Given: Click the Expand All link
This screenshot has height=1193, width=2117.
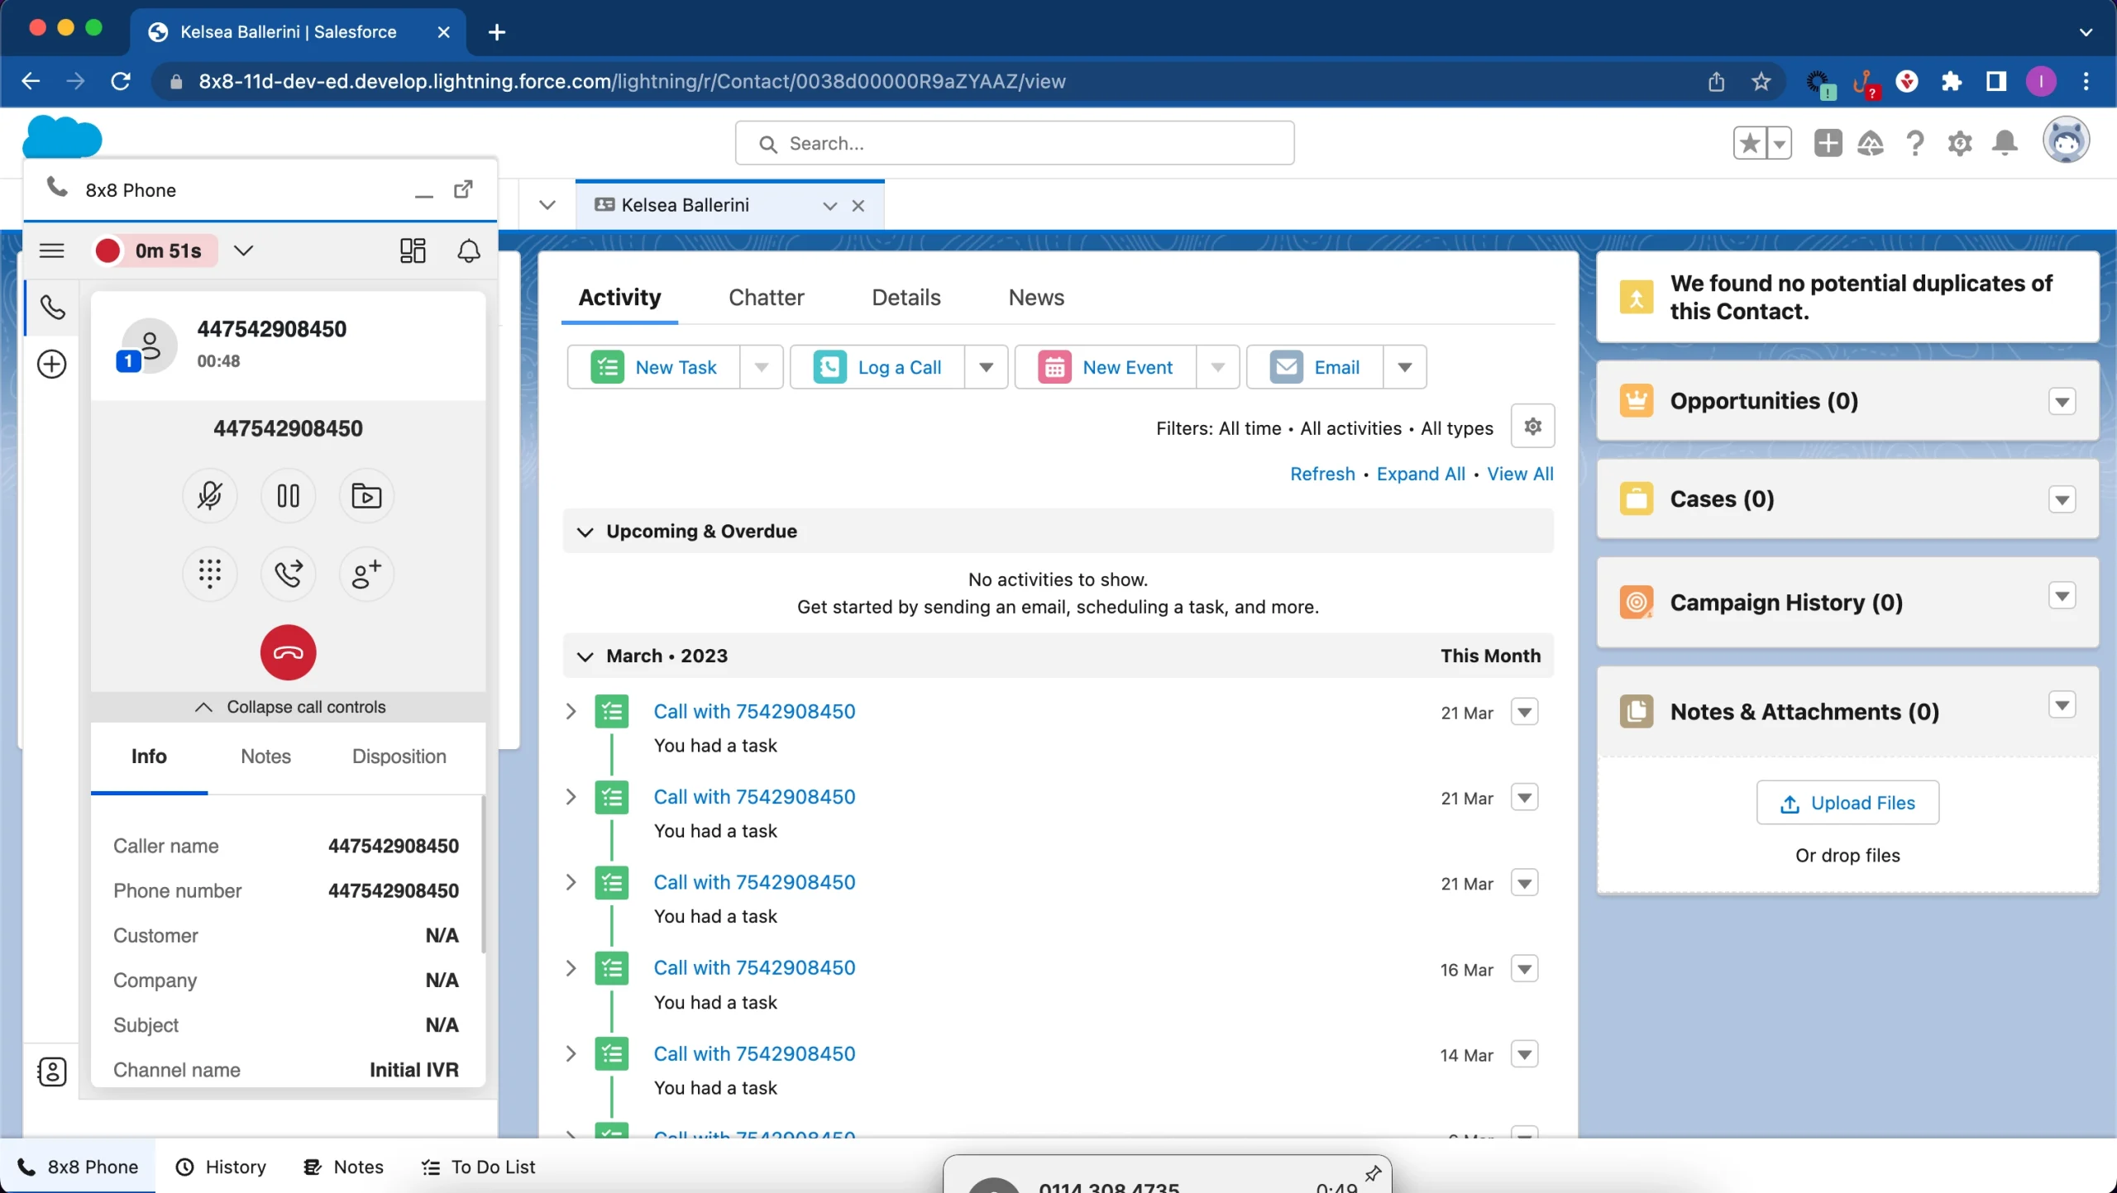Looking at the screenshot, I should click(x=1421, y=474).
